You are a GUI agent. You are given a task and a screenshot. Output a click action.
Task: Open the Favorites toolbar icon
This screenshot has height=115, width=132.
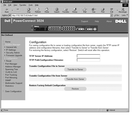pyautogui.click(x=66, y=10)
